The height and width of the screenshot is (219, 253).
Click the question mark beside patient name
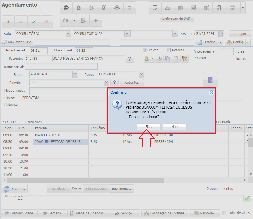point(129,59)
